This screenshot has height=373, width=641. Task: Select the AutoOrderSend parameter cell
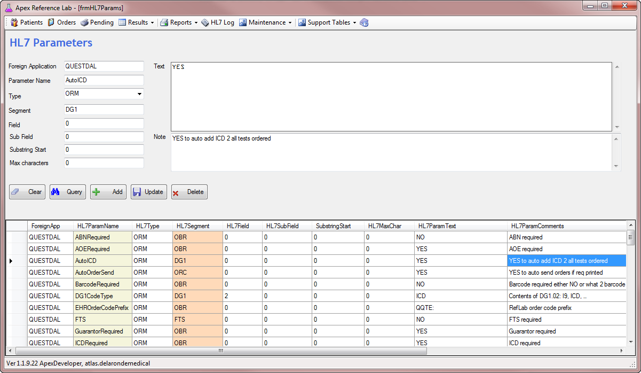[103, 273]
